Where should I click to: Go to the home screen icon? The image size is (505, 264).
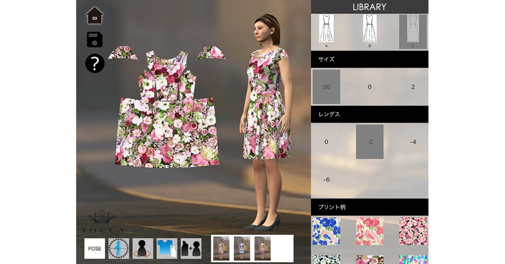tap(95, 16)
